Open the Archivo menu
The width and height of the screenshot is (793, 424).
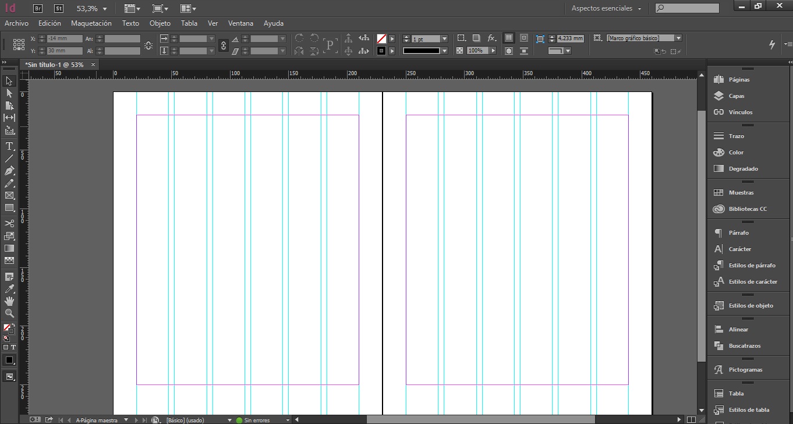[16, 23]
